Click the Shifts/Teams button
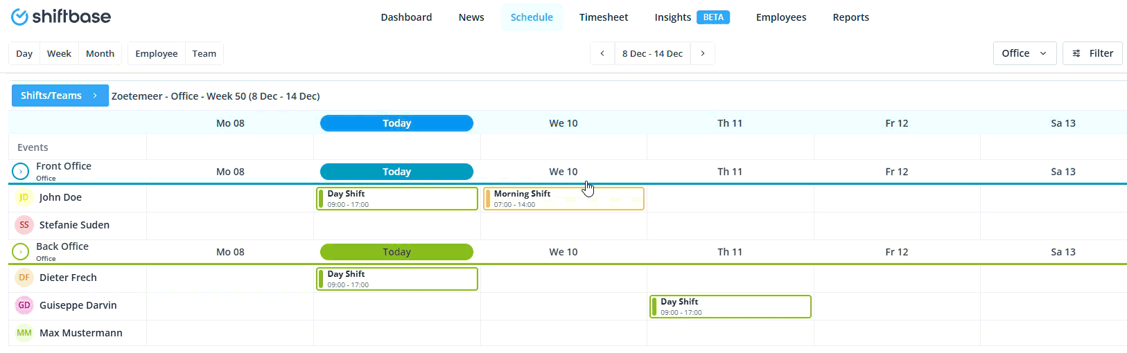The width and height of the screenshot is (1127, 353). pos(60,96)
